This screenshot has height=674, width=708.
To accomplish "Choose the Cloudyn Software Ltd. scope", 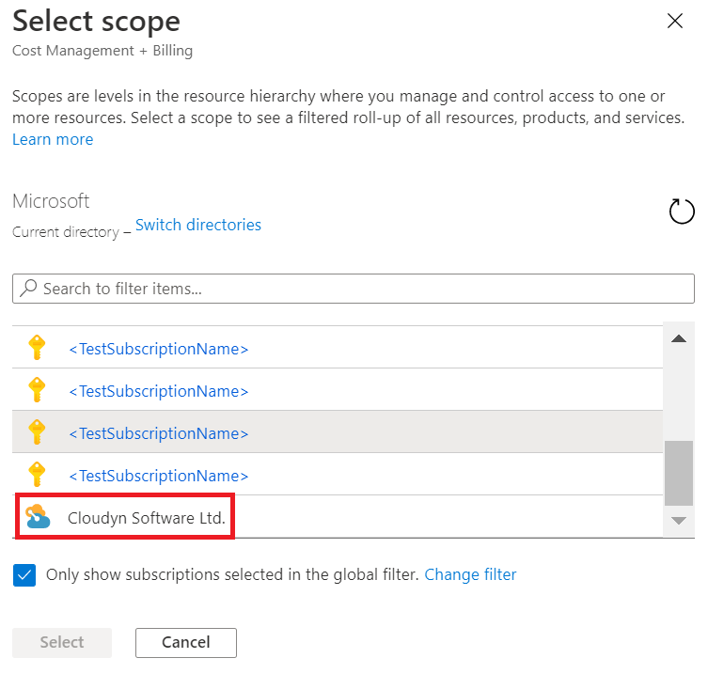I will click(x=148, y=518).
